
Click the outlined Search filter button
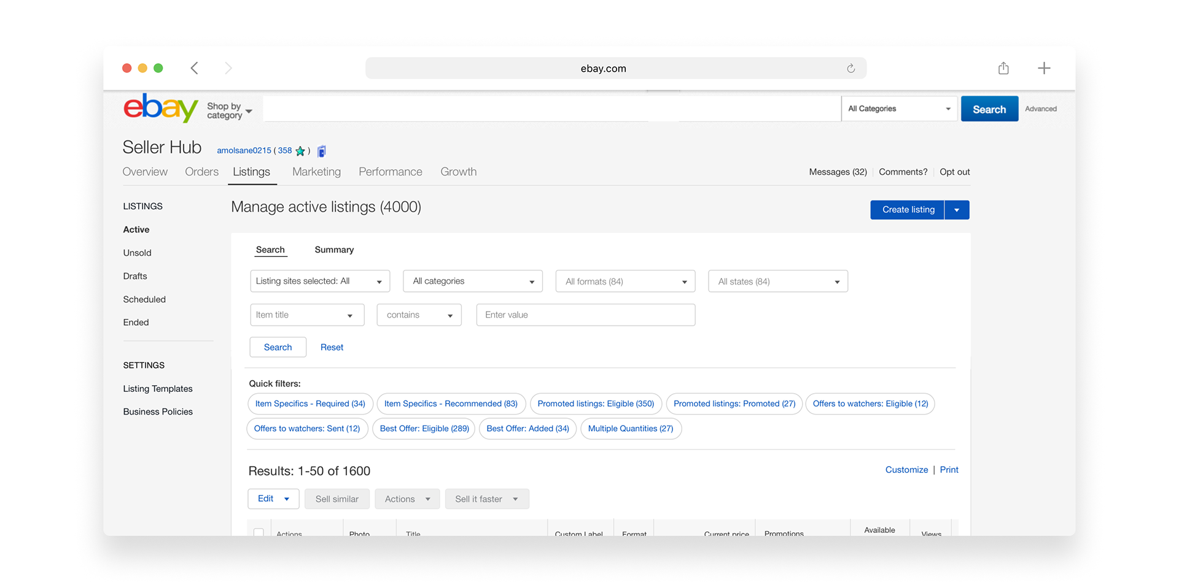[x=278, y=347]
